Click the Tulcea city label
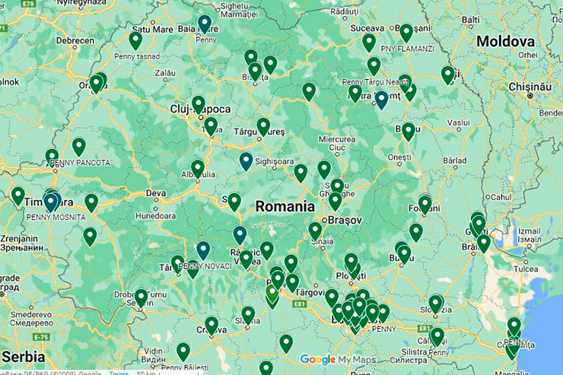The width and height of the screenshot is (563, 375). tap(526, 269)
